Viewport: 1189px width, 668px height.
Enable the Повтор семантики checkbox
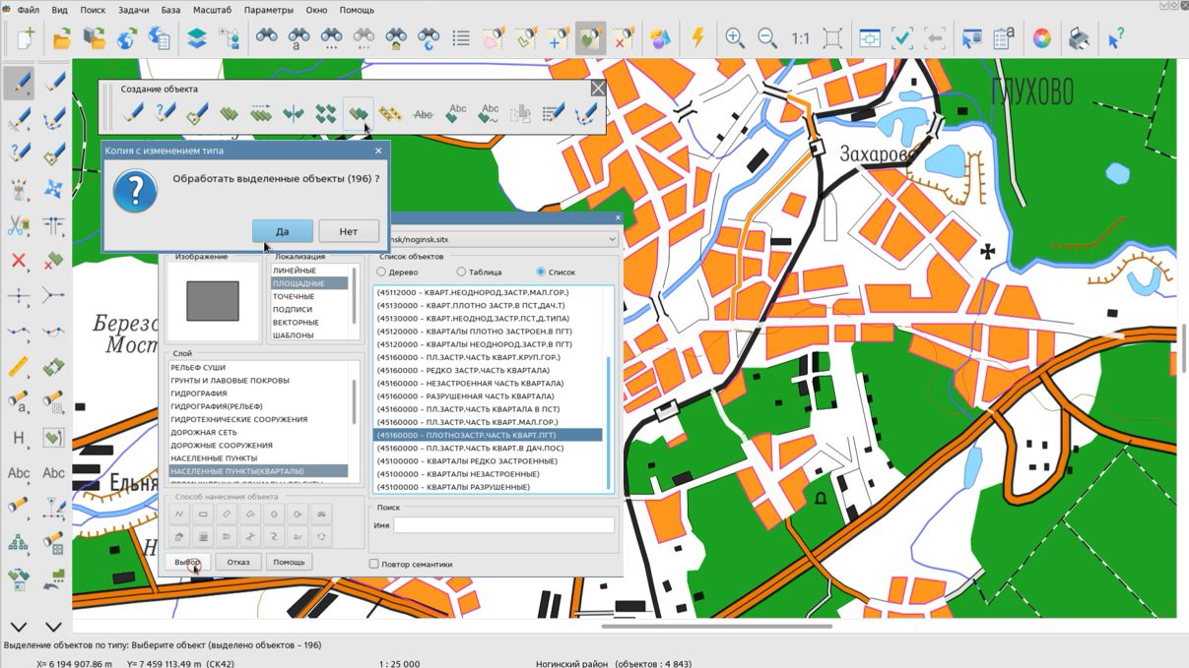coord(374,564)
